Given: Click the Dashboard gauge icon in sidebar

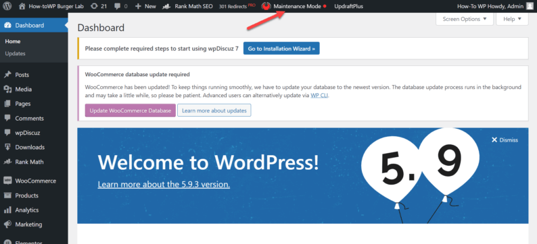Looking at the screenshot, I should [x=7, y=25].
